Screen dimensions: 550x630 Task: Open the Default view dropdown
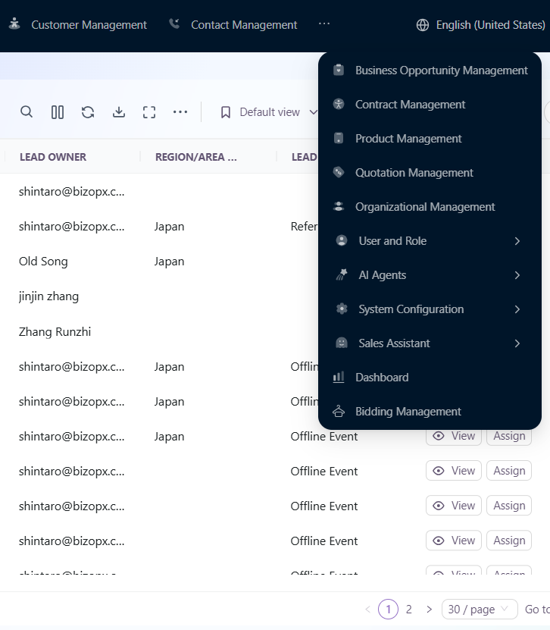pos(269,112)
